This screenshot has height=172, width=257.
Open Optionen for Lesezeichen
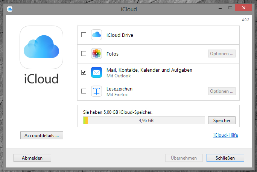(x=222, y=91)
